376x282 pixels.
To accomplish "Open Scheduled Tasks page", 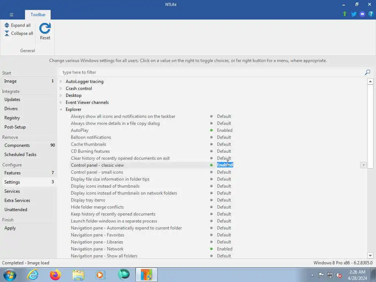I will pos(29,155).
